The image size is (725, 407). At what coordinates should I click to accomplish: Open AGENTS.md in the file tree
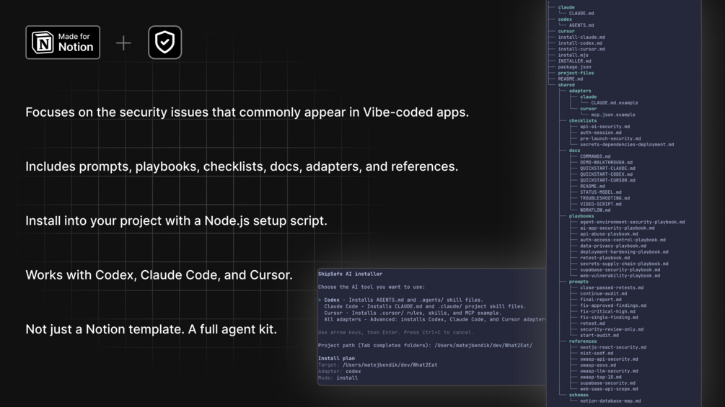click(x=581, y=25)
